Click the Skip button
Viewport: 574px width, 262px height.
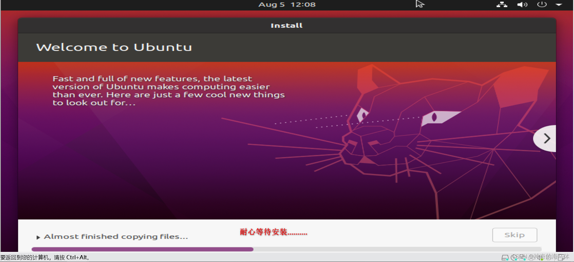tap(515, 235)
